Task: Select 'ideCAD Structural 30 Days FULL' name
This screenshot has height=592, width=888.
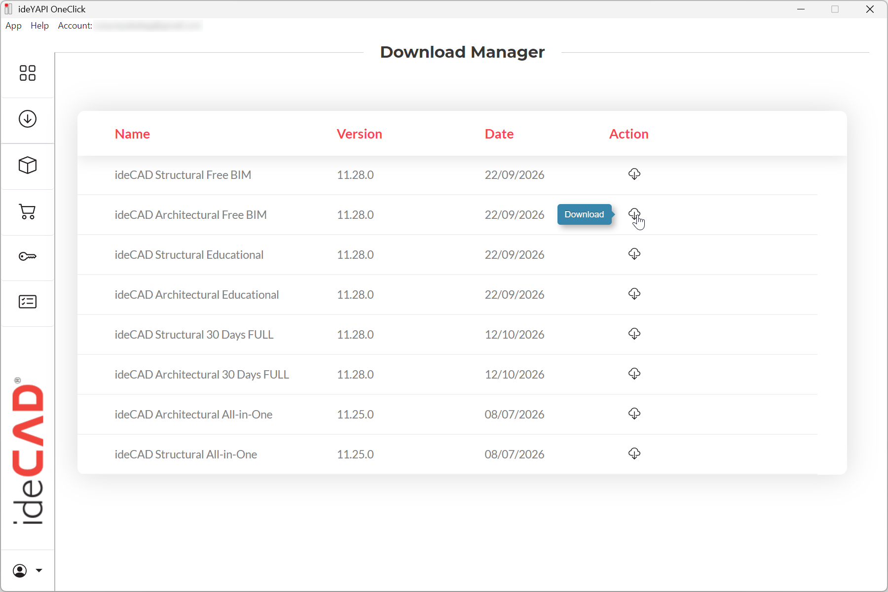Action: [194, 335]
